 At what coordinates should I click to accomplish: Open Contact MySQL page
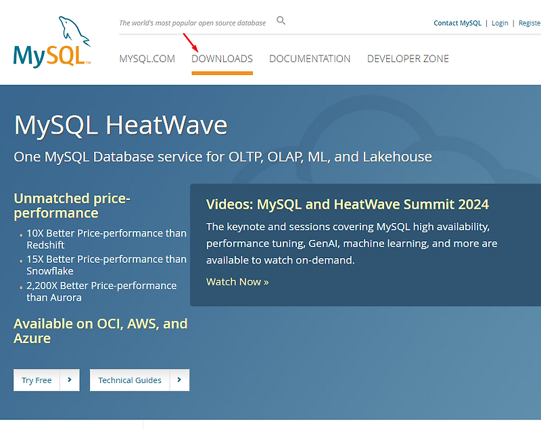pos(457,23)
